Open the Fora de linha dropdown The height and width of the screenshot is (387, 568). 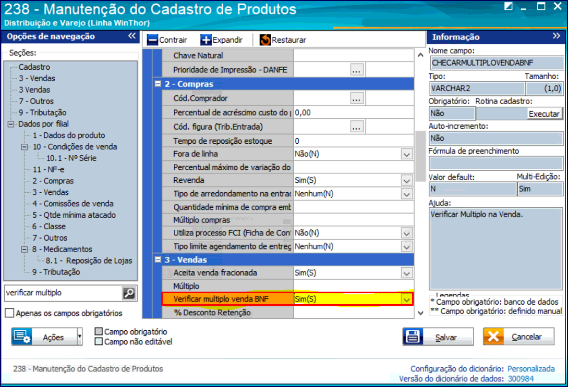click(407, 155)
